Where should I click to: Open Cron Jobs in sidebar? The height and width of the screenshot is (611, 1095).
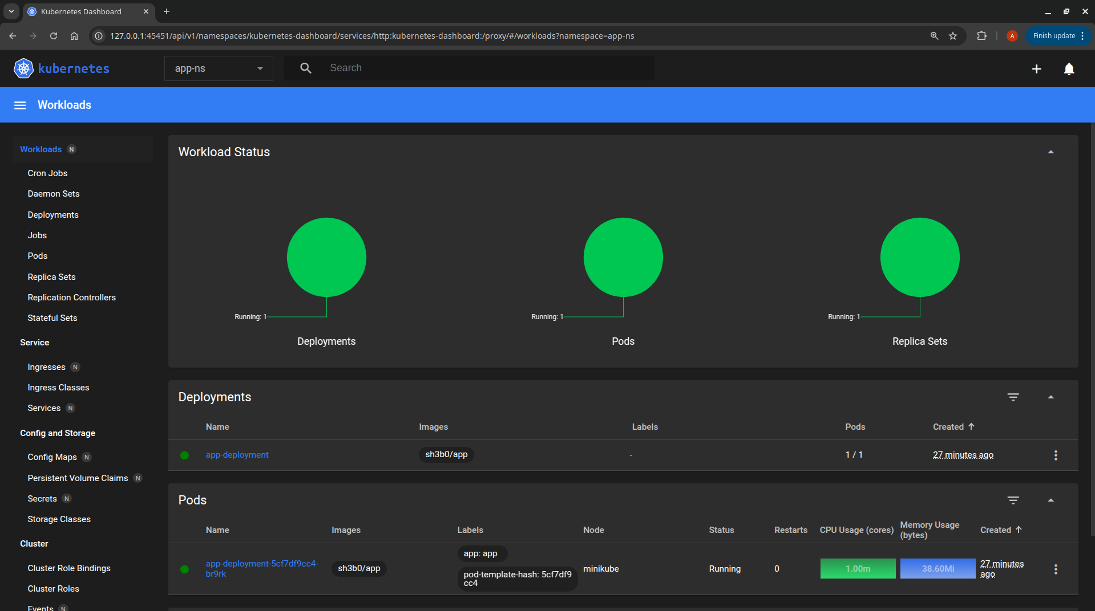coord(47,173)
